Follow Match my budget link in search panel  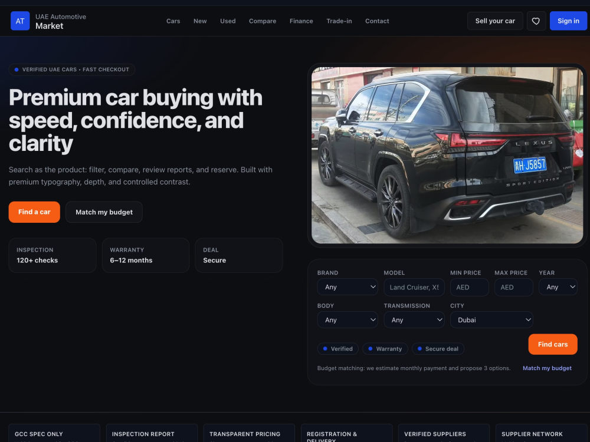pos(547,368)
